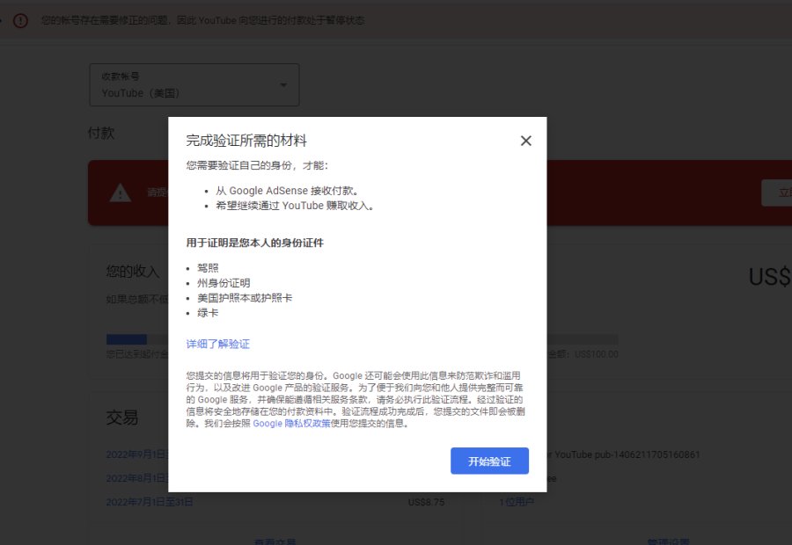The width and height of the screenshot is (792, 545).
Task: Open the 2022年7月1日至31日 transaction link
Action: pos(150,502)
